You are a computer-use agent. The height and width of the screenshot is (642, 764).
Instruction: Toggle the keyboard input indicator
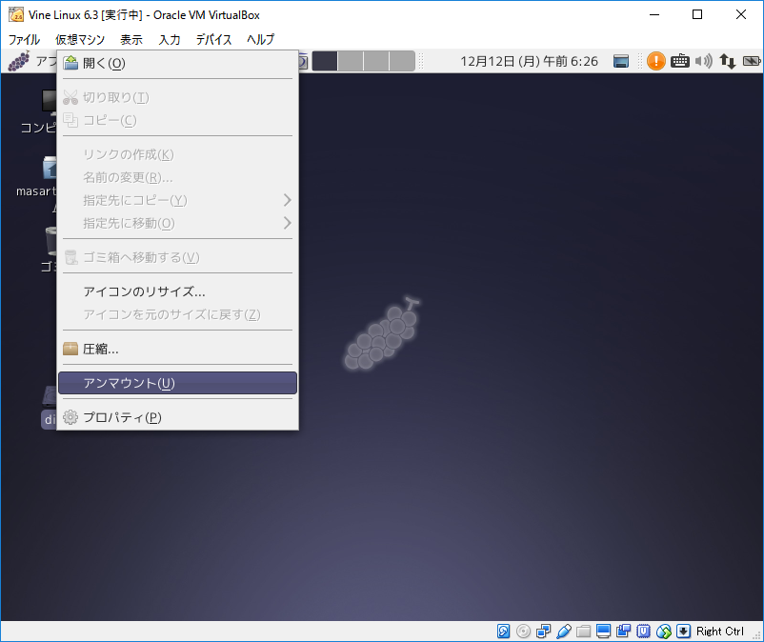tap(680, 61)
